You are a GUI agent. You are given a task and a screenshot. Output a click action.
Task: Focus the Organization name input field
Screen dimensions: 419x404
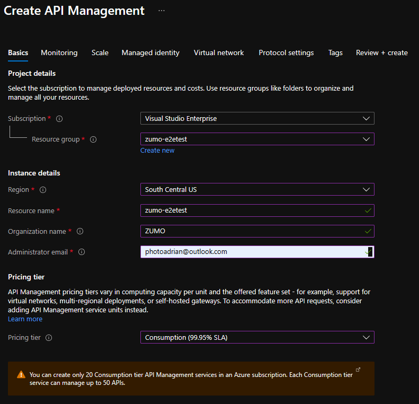257,231
